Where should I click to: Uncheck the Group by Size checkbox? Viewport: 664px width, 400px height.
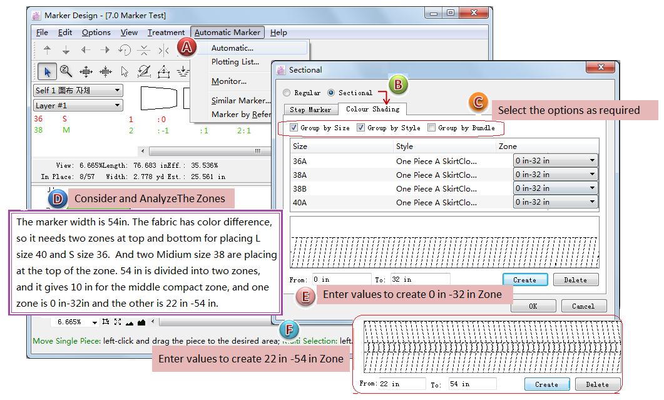point(294,128)
